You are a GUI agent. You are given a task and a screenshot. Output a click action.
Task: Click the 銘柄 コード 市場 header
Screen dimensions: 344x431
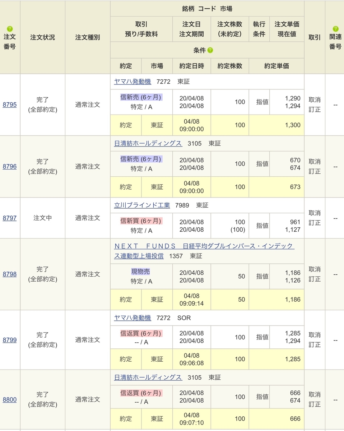tap(207, 9)
